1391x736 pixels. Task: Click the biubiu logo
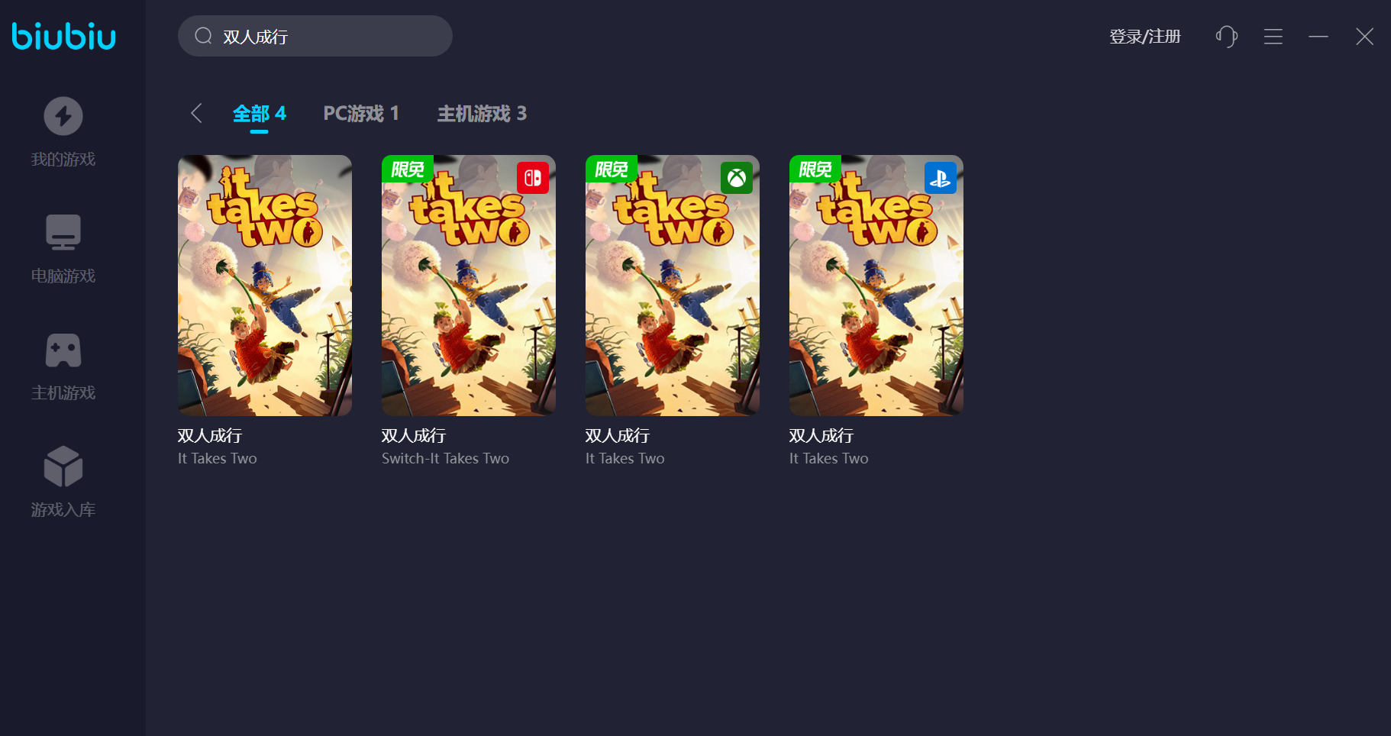click(x=64, y=36)
